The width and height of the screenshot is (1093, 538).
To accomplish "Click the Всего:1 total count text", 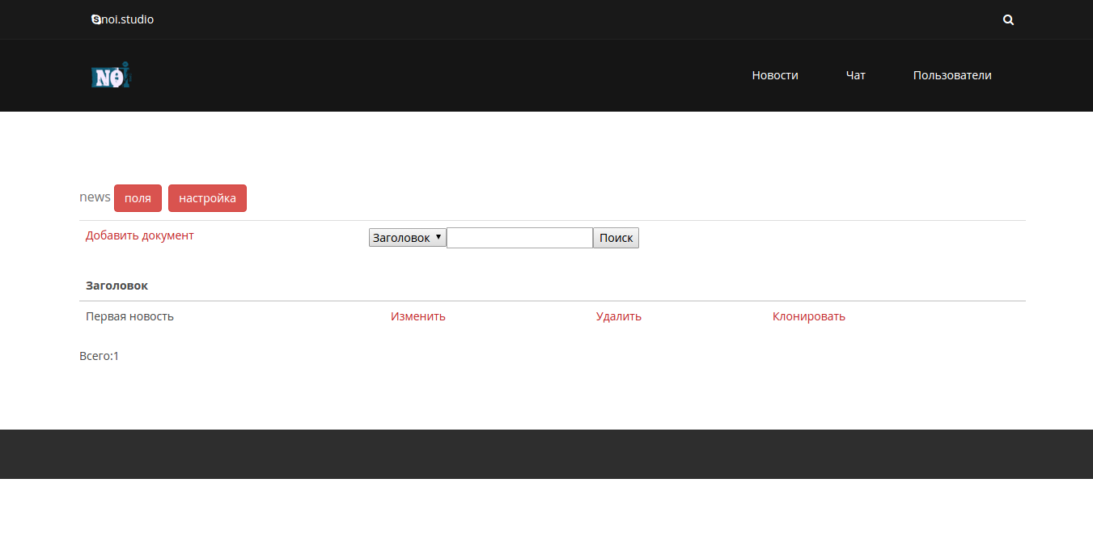I will [99, 356].
